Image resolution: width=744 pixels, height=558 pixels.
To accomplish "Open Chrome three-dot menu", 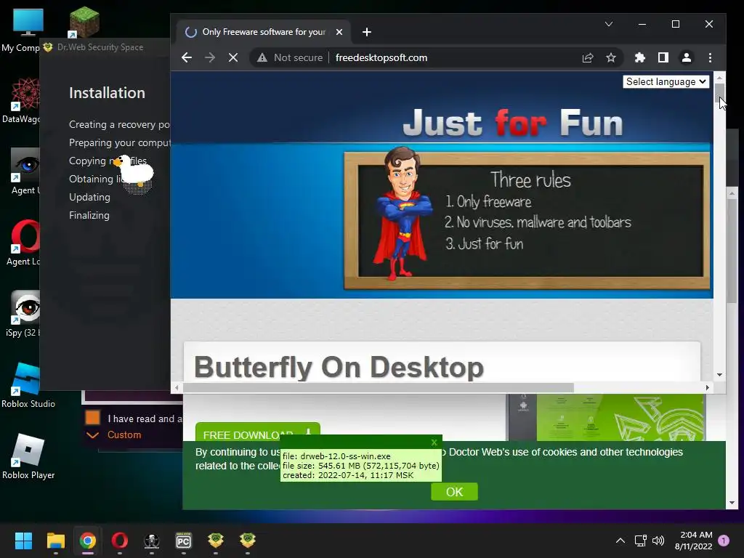I will [710, 58].
